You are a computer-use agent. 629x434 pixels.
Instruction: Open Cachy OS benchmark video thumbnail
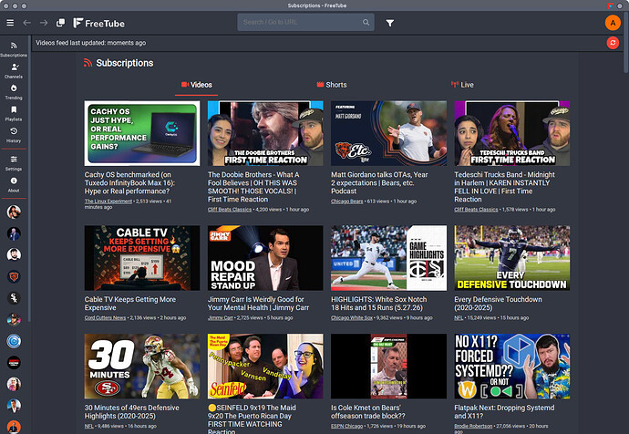tap(142, 133)
